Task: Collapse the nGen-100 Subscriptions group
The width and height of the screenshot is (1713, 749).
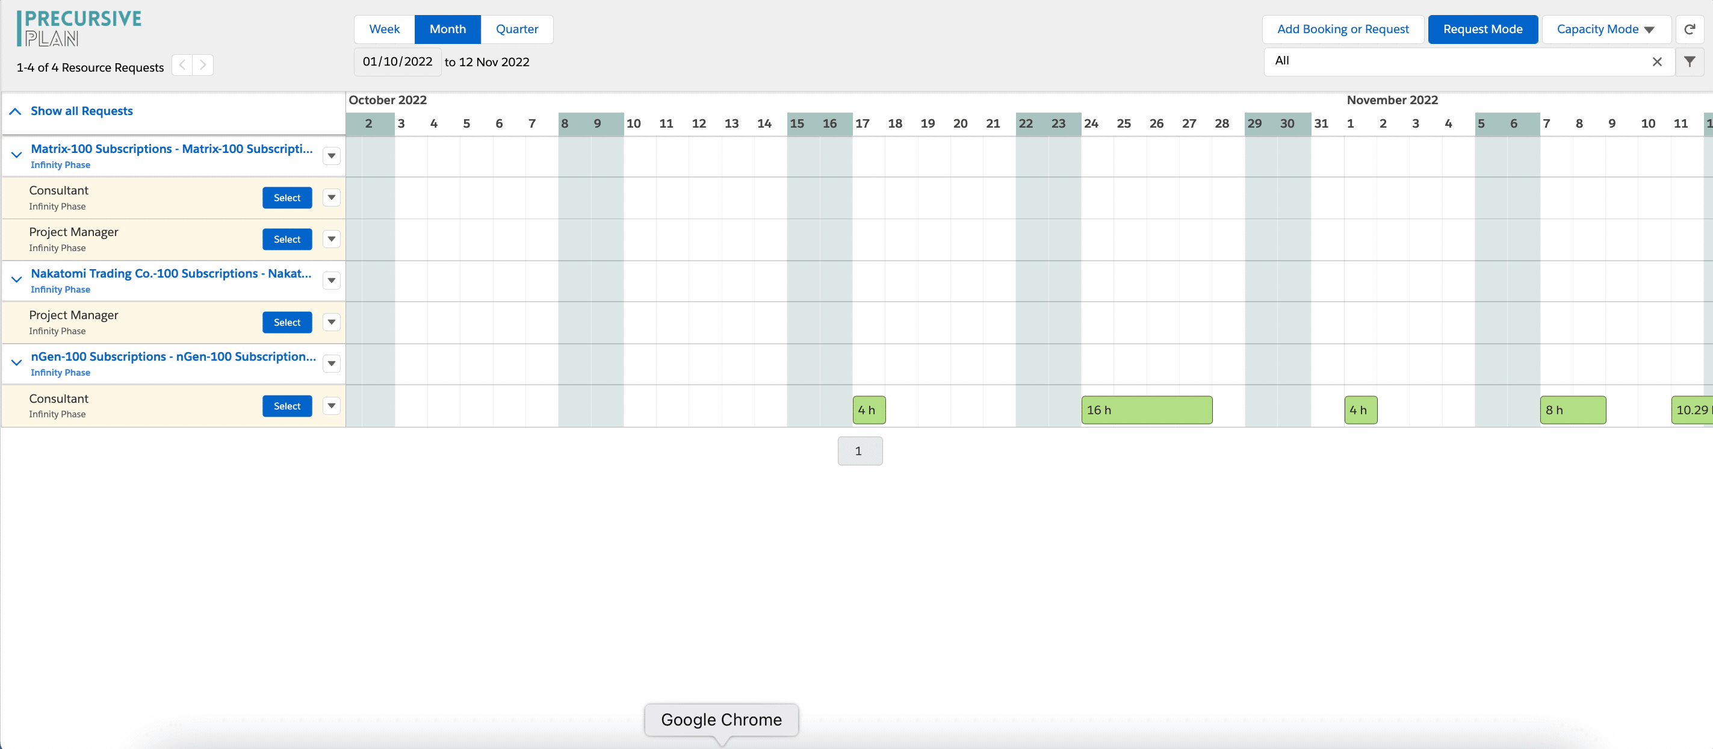Action: click(x=17, y=362)
